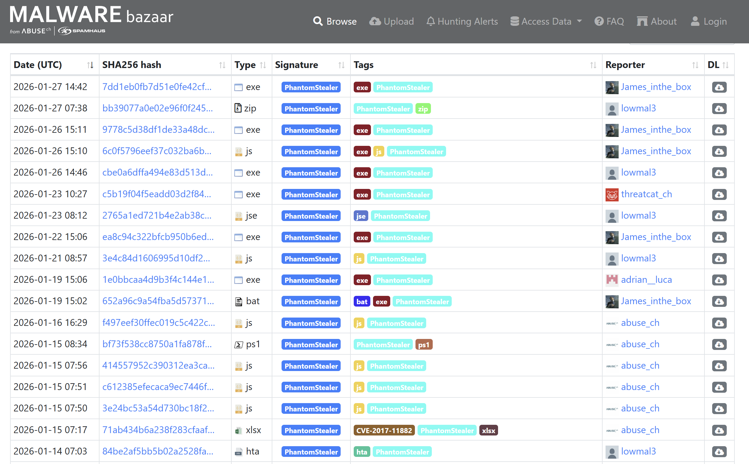This screenshot has width=749, height=464.
Task: Open the Hunting Alerts menu item
Action: (462, 21)
